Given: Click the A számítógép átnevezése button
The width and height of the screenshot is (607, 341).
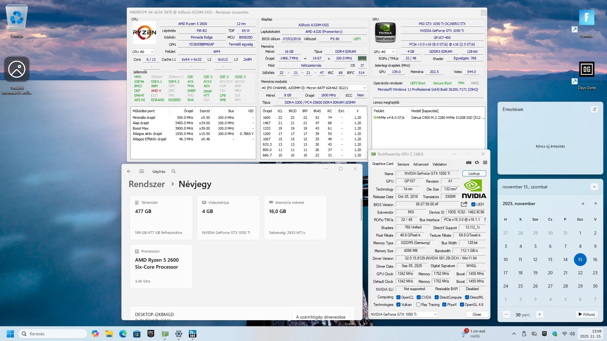Looking at the screenshot, I should [x=321, y=317].
